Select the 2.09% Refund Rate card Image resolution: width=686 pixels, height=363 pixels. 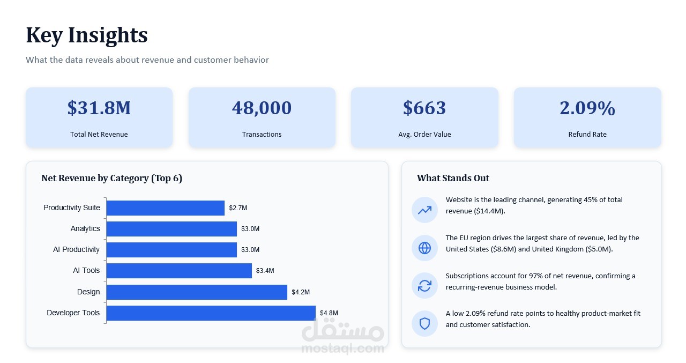tap(587, 117)
